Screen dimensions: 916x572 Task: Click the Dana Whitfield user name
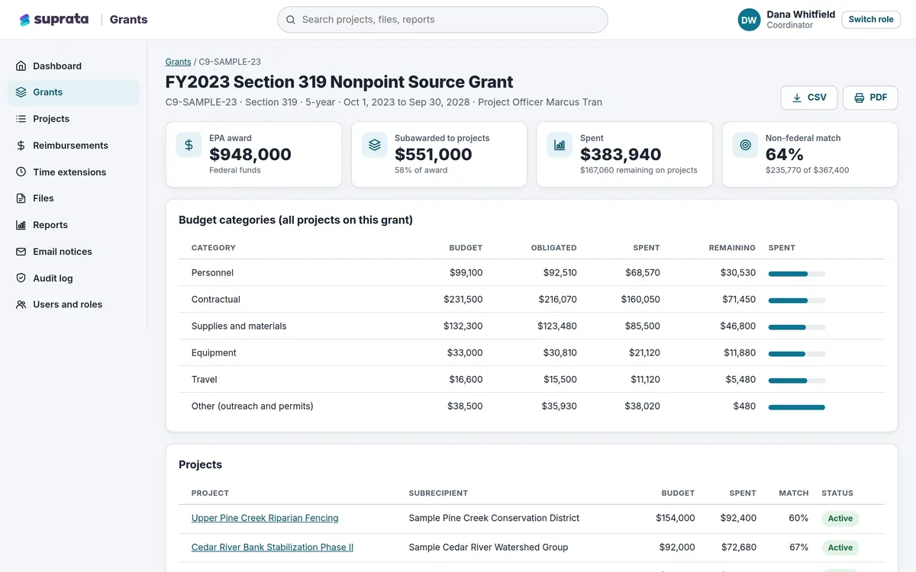coord(801,14)
